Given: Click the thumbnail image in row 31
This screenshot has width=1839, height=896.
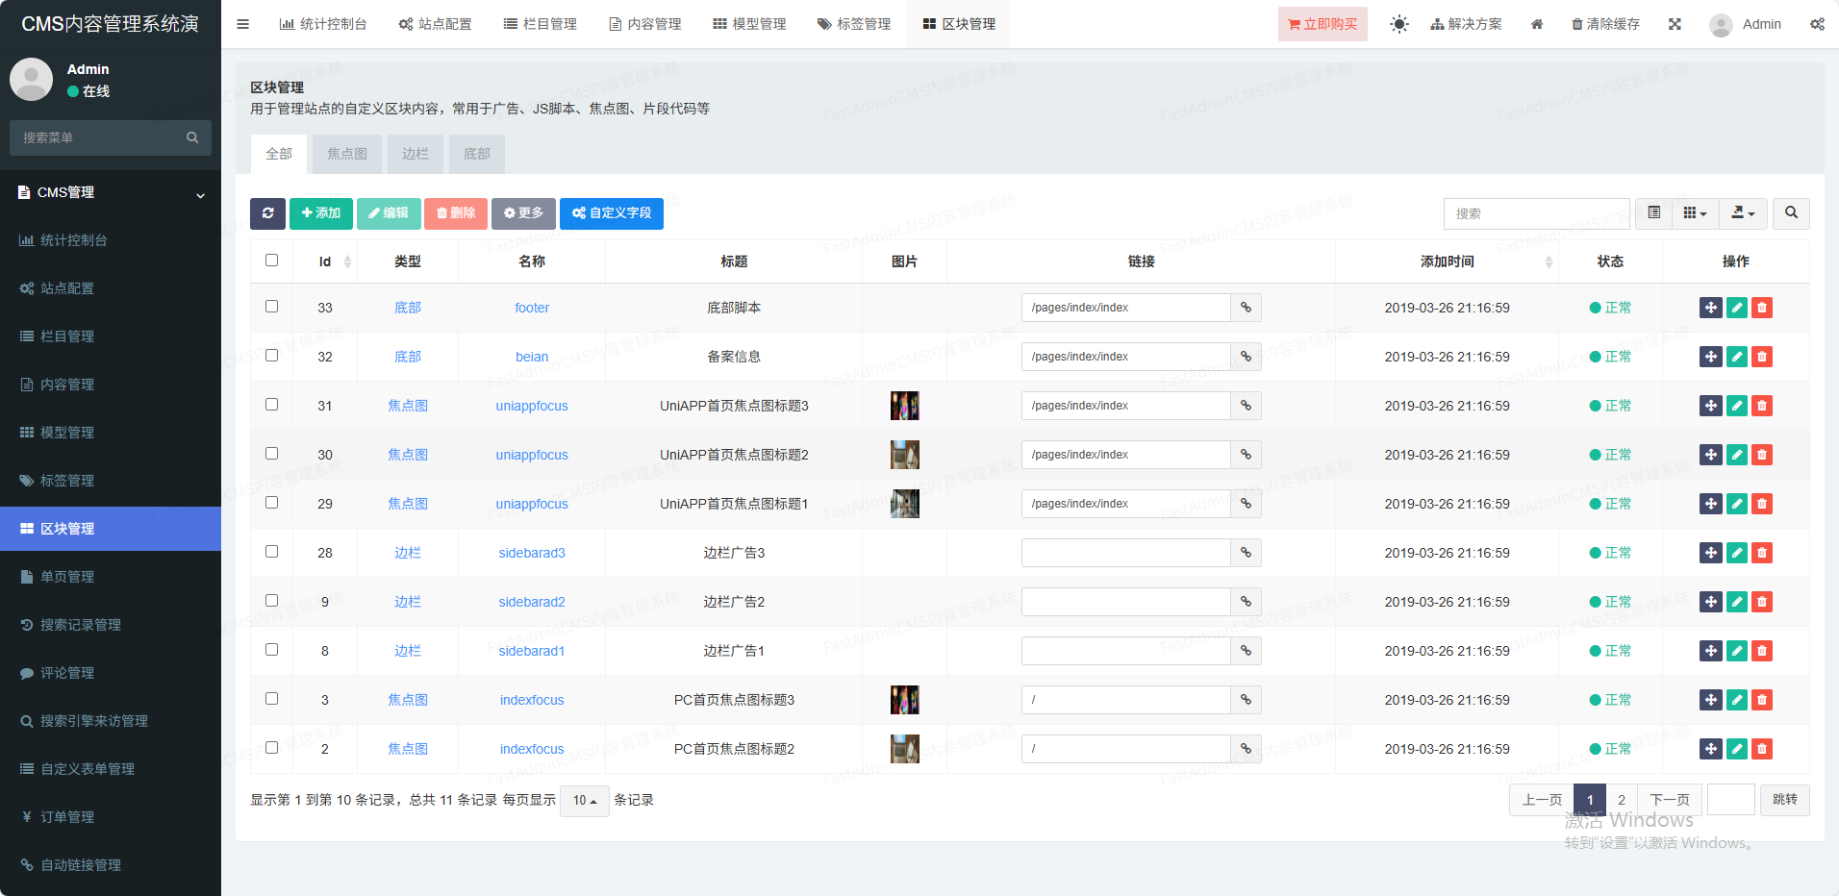Looking at the screenshot, I should tap(904, 406).
